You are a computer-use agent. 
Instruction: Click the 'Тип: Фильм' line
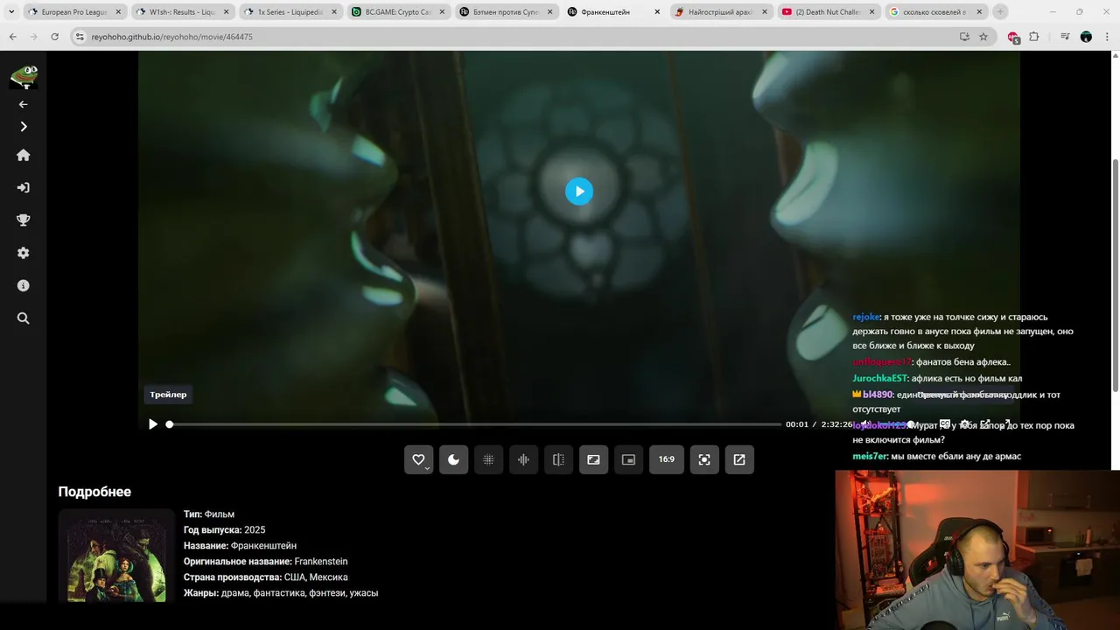tap(208, 514)
